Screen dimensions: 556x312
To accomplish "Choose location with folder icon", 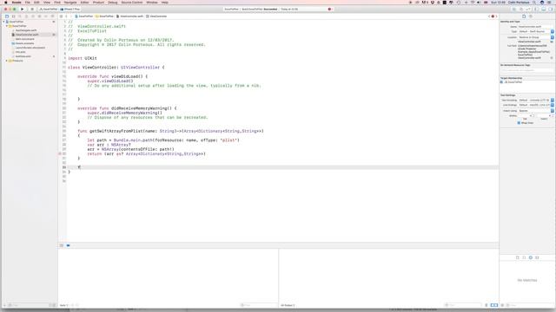I will 552,42.
